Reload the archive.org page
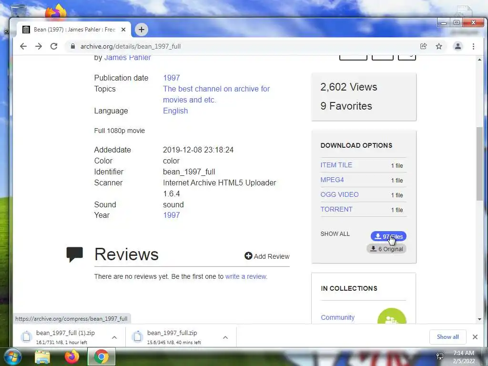Screen dimensions: 488x366 (x=54, y=46)
